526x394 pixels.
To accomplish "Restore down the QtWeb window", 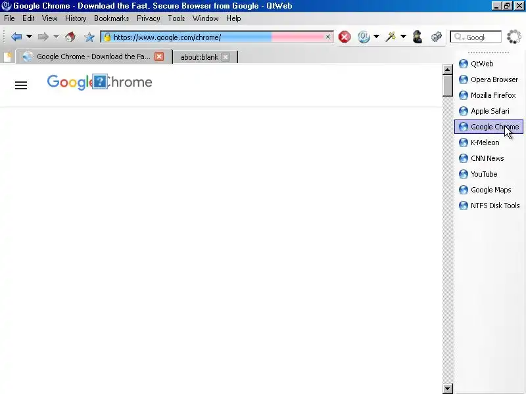I will pos(507,6).
